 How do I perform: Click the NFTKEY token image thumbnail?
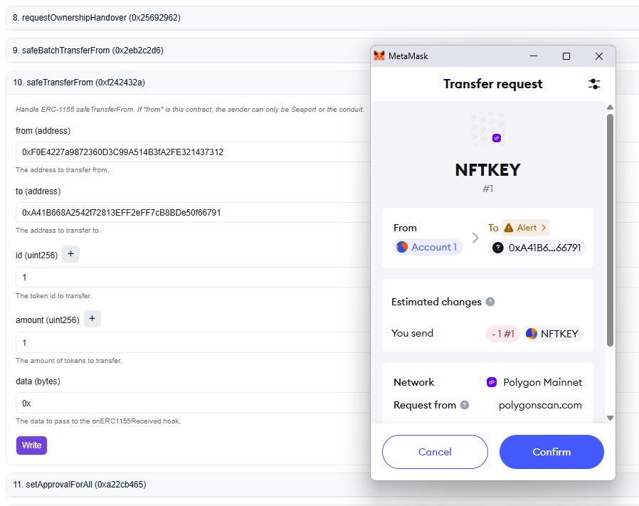487,129
